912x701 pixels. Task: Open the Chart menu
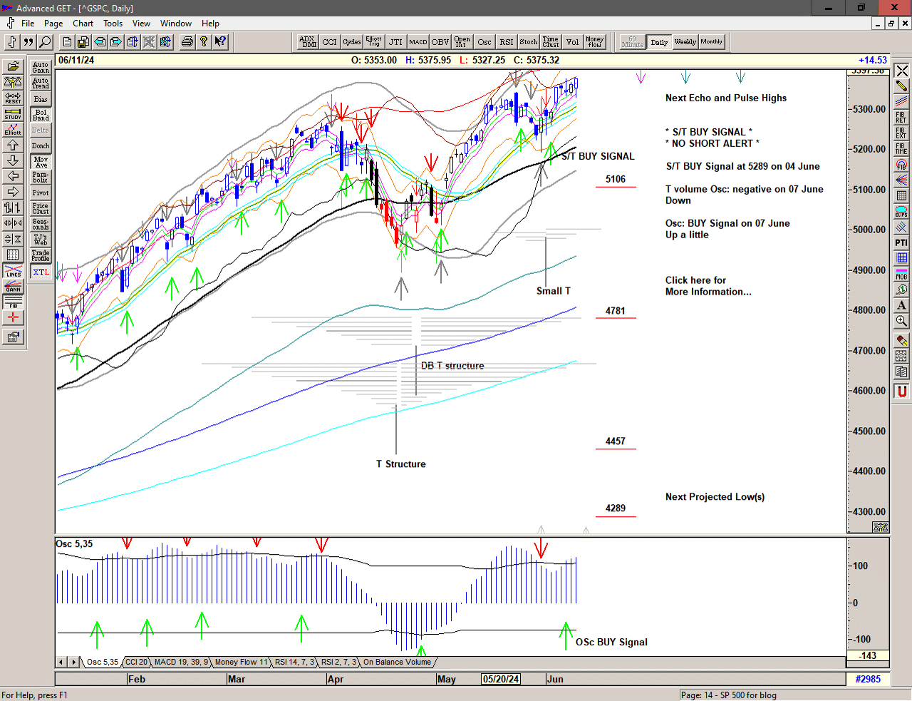pos(83,24)
